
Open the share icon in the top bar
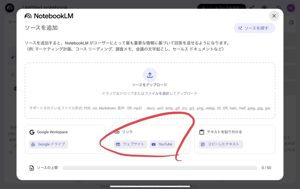click(x=252, y=7)
